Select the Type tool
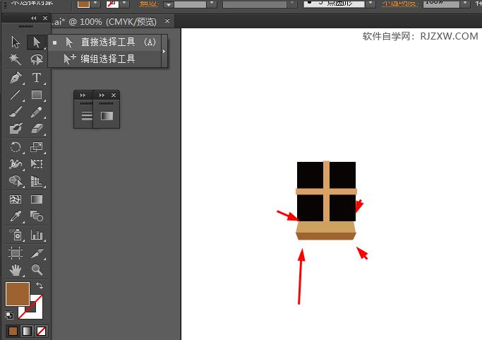This screenshot has height=340, width=482. point(37,78)
